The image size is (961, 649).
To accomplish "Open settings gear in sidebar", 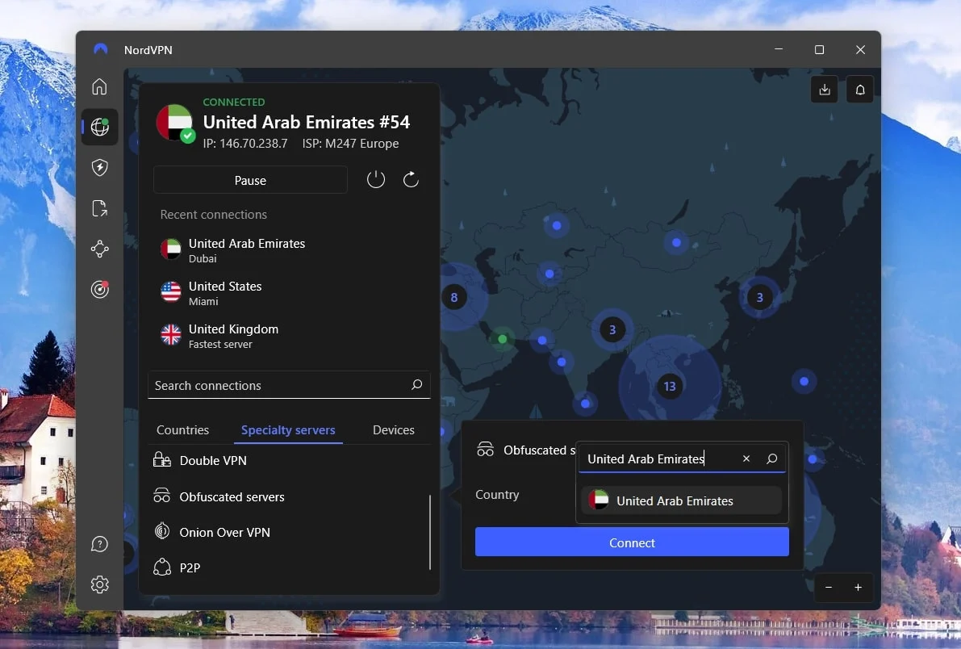I will coord(99,584).
